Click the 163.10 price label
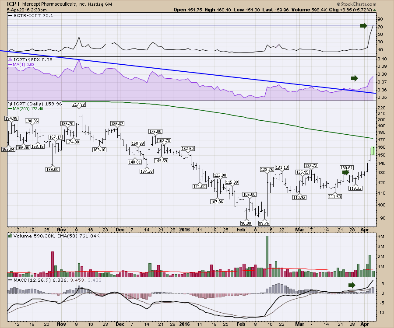394x328 pixels. [99, 150]
